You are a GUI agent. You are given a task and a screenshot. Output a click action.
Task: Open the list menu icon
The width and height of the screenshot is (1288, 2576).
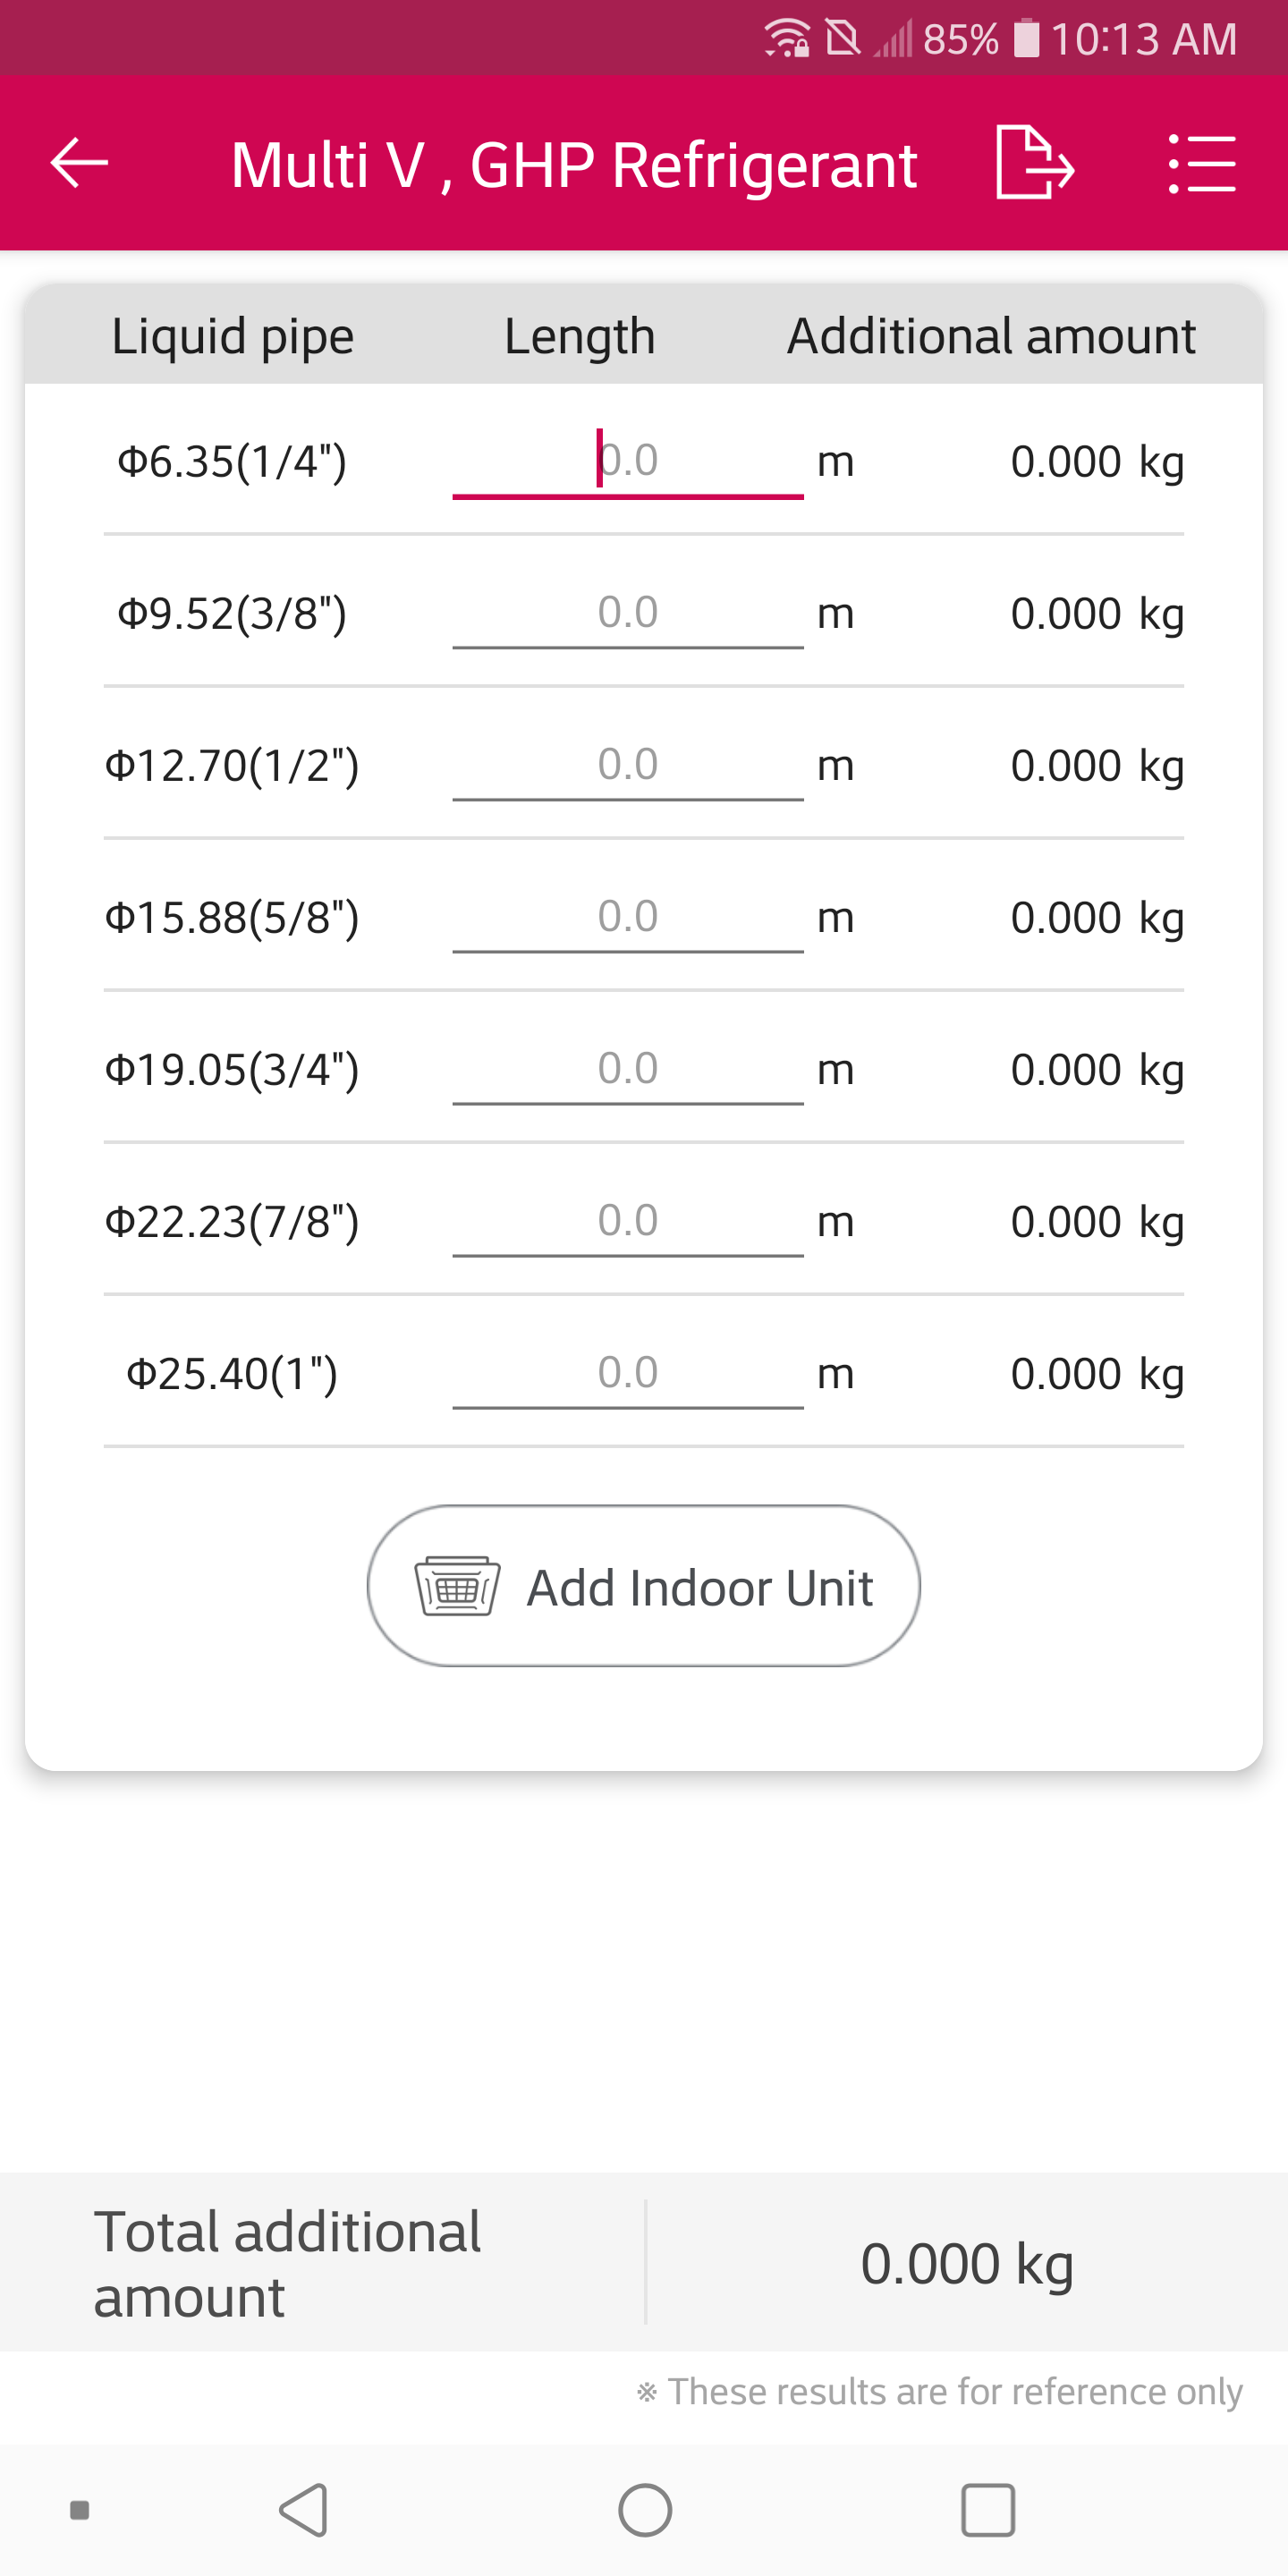1201,163
